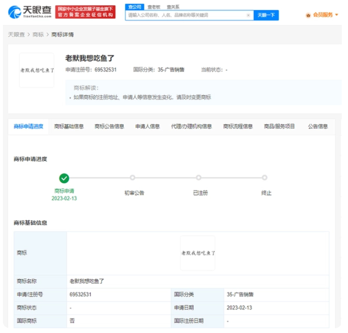348x333 pixels.
Task: Click the 终止 progress step circle
Action: point(264,178)
